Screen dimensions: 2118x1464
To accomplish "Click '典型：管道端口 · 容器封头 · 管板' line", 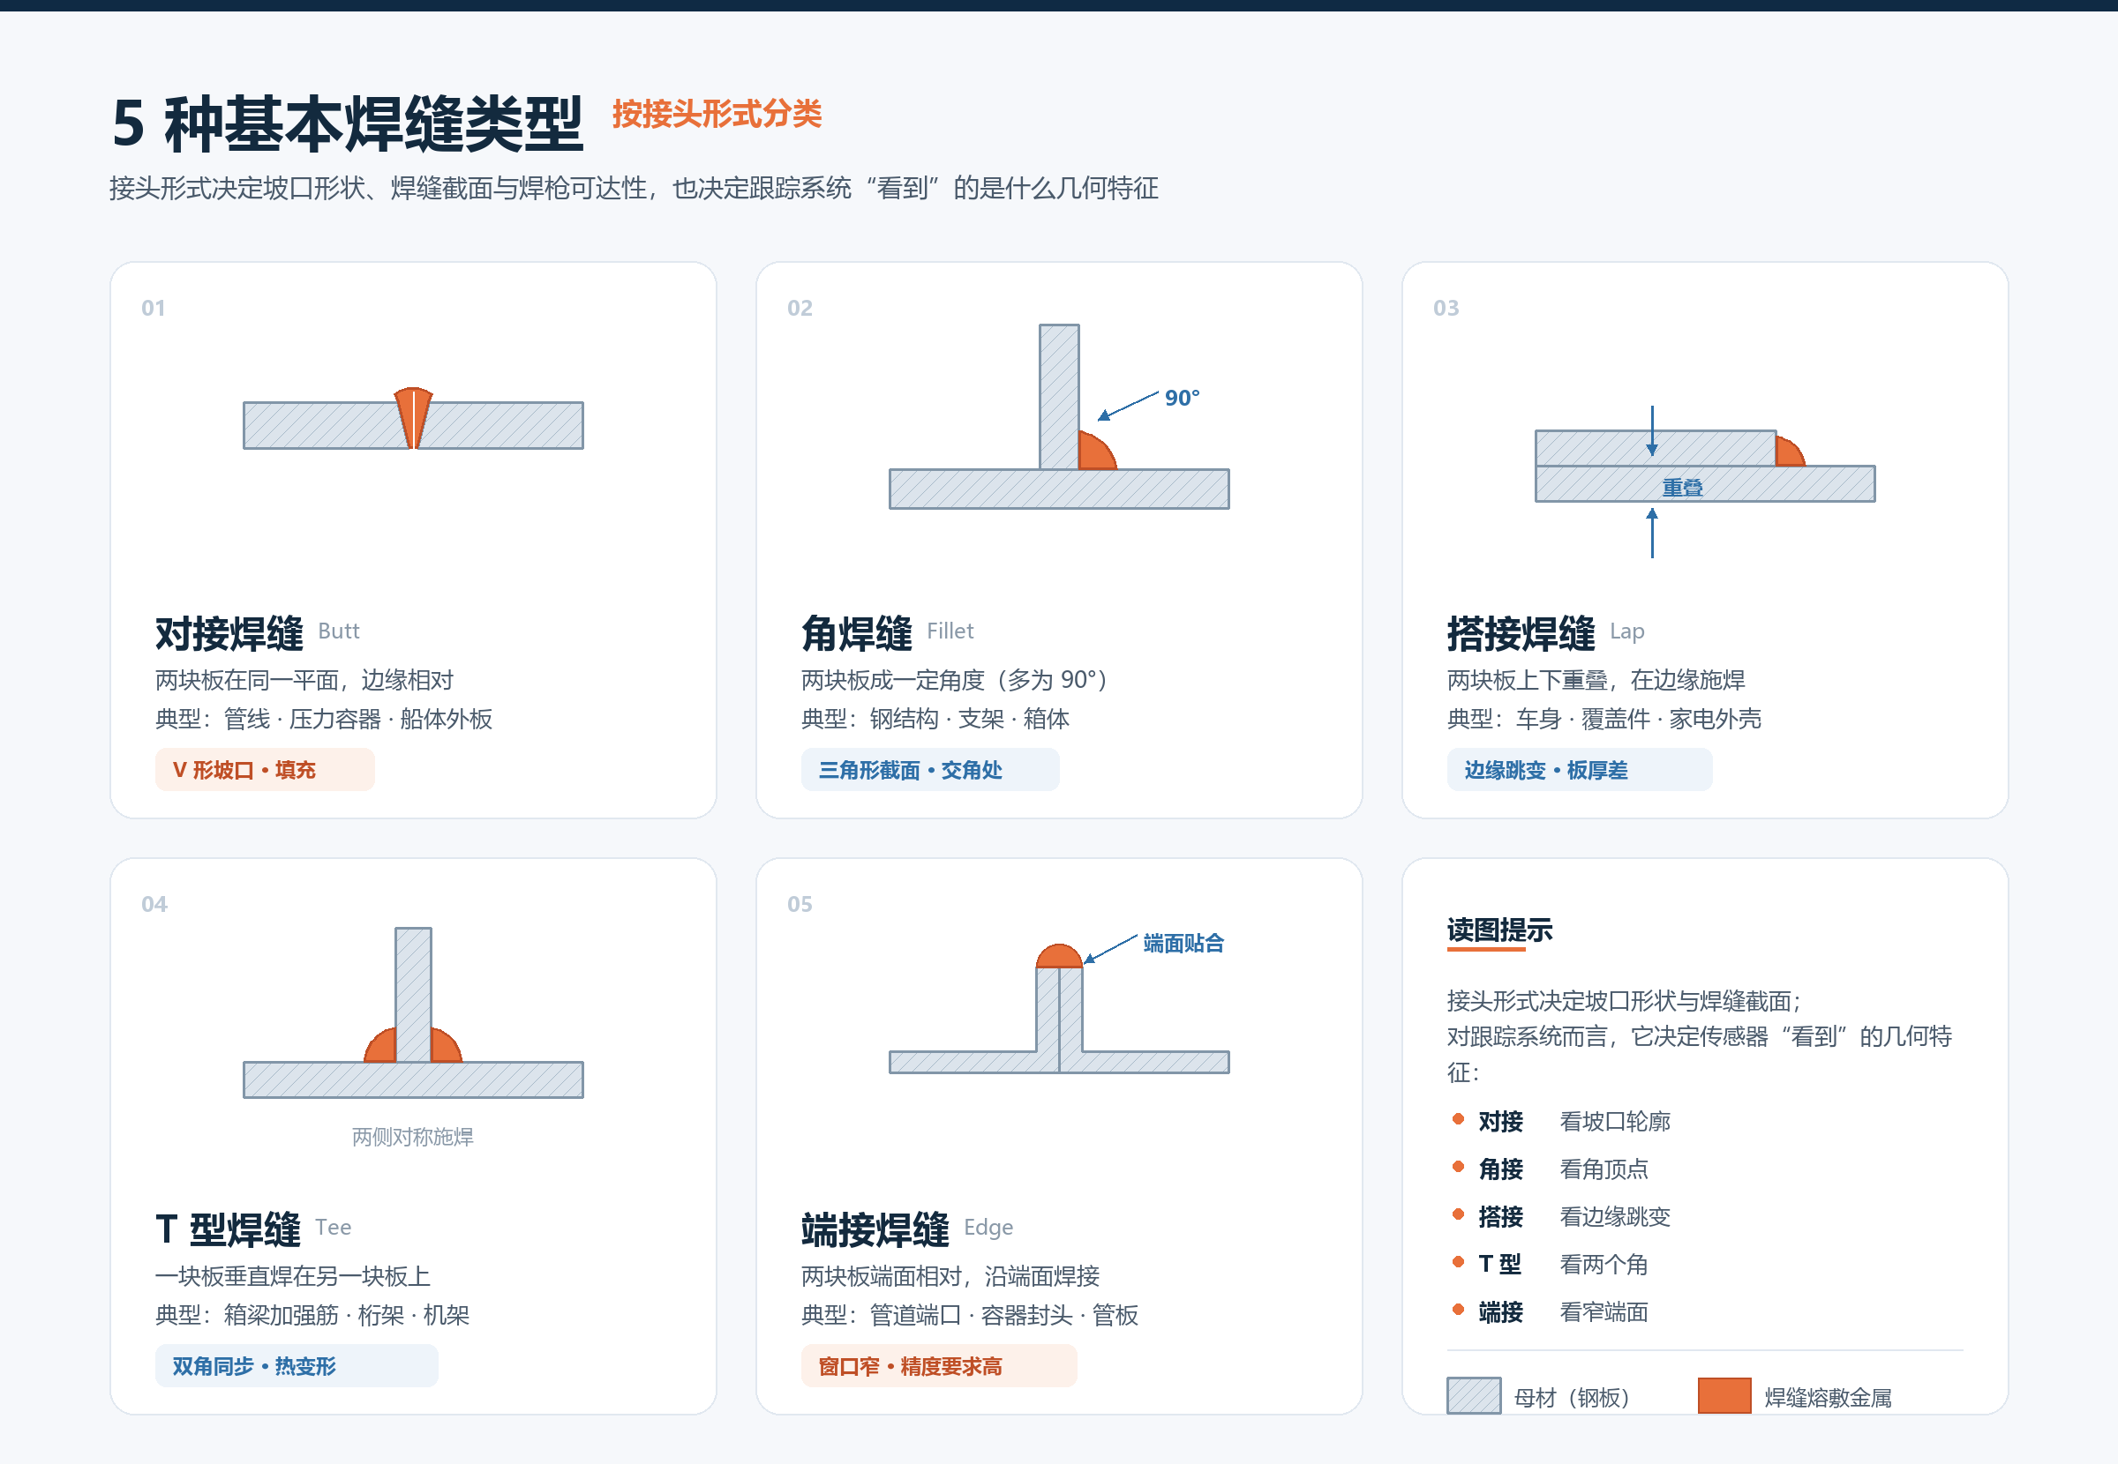I will pos(970,1314).
